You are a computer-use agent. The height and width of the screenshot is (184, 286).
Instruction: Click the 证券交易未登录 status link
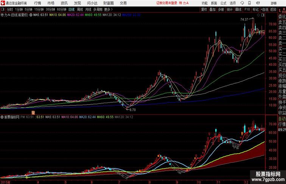click(167, 3)
